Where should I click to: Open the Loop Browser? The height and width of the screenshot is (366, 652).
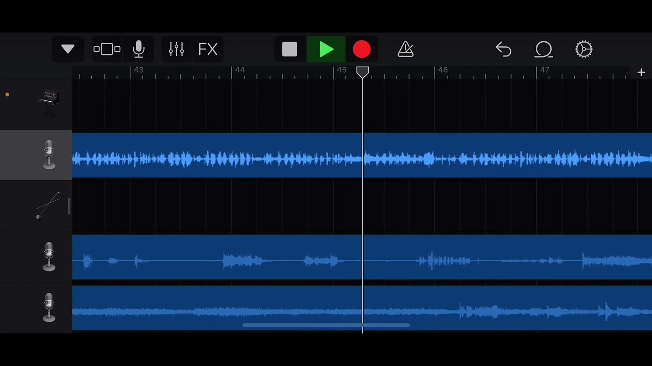[544, 49]
